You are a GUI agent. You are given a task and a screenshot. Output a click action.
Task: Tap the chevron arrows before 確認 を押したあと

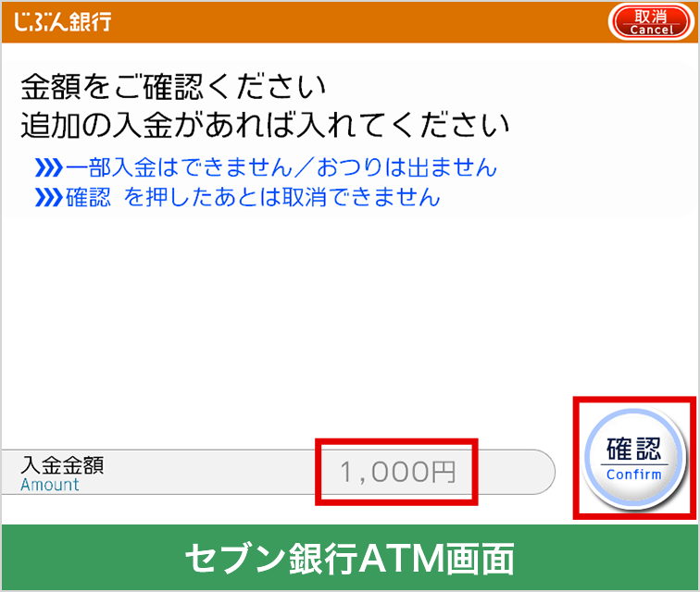[x=49, y=198]
